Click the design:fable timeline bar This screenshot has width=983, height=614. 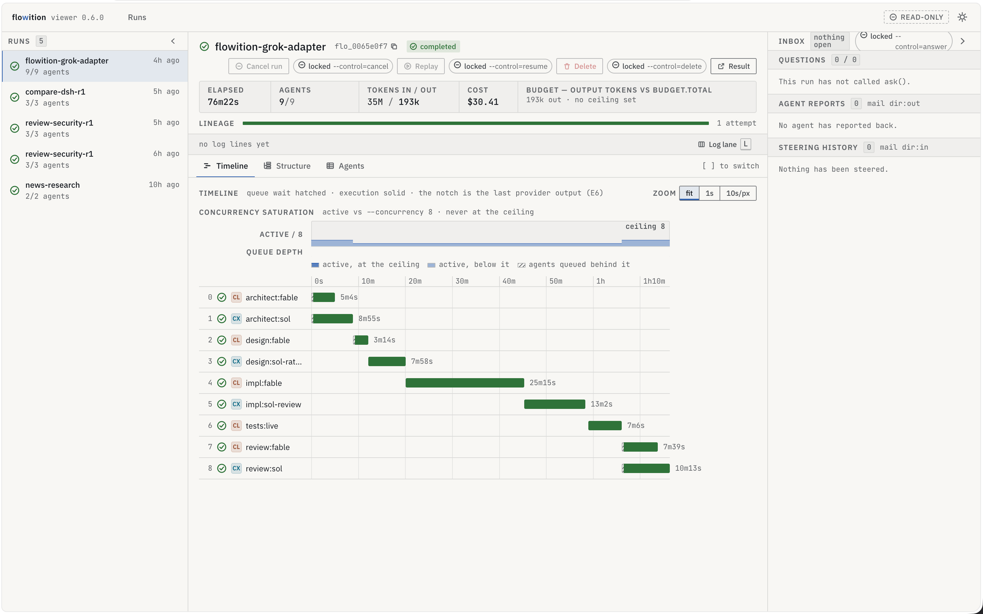(x=361, y=340)
